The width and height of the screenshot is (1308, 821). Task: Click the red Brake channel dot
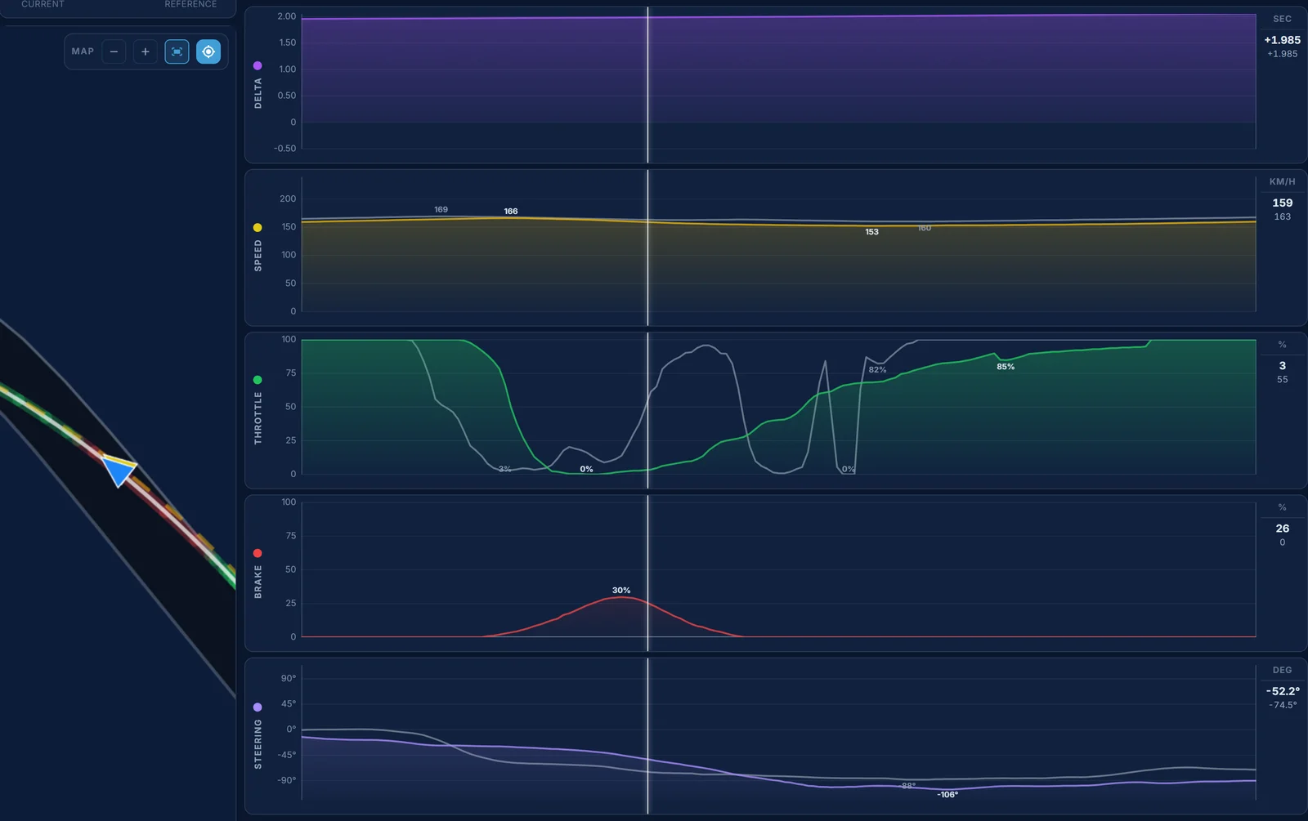(x=258, y=553)
